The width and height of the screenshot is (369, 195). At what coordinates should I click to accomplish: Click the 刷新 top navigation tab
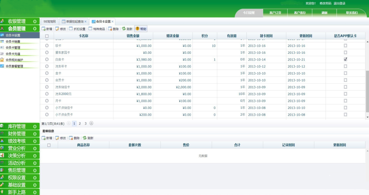324,13
